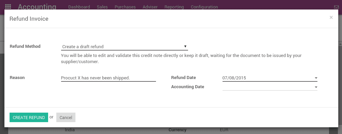342x134 pixels.
Task: Open the Configuration menu
Action: click(x=204, y=7)
